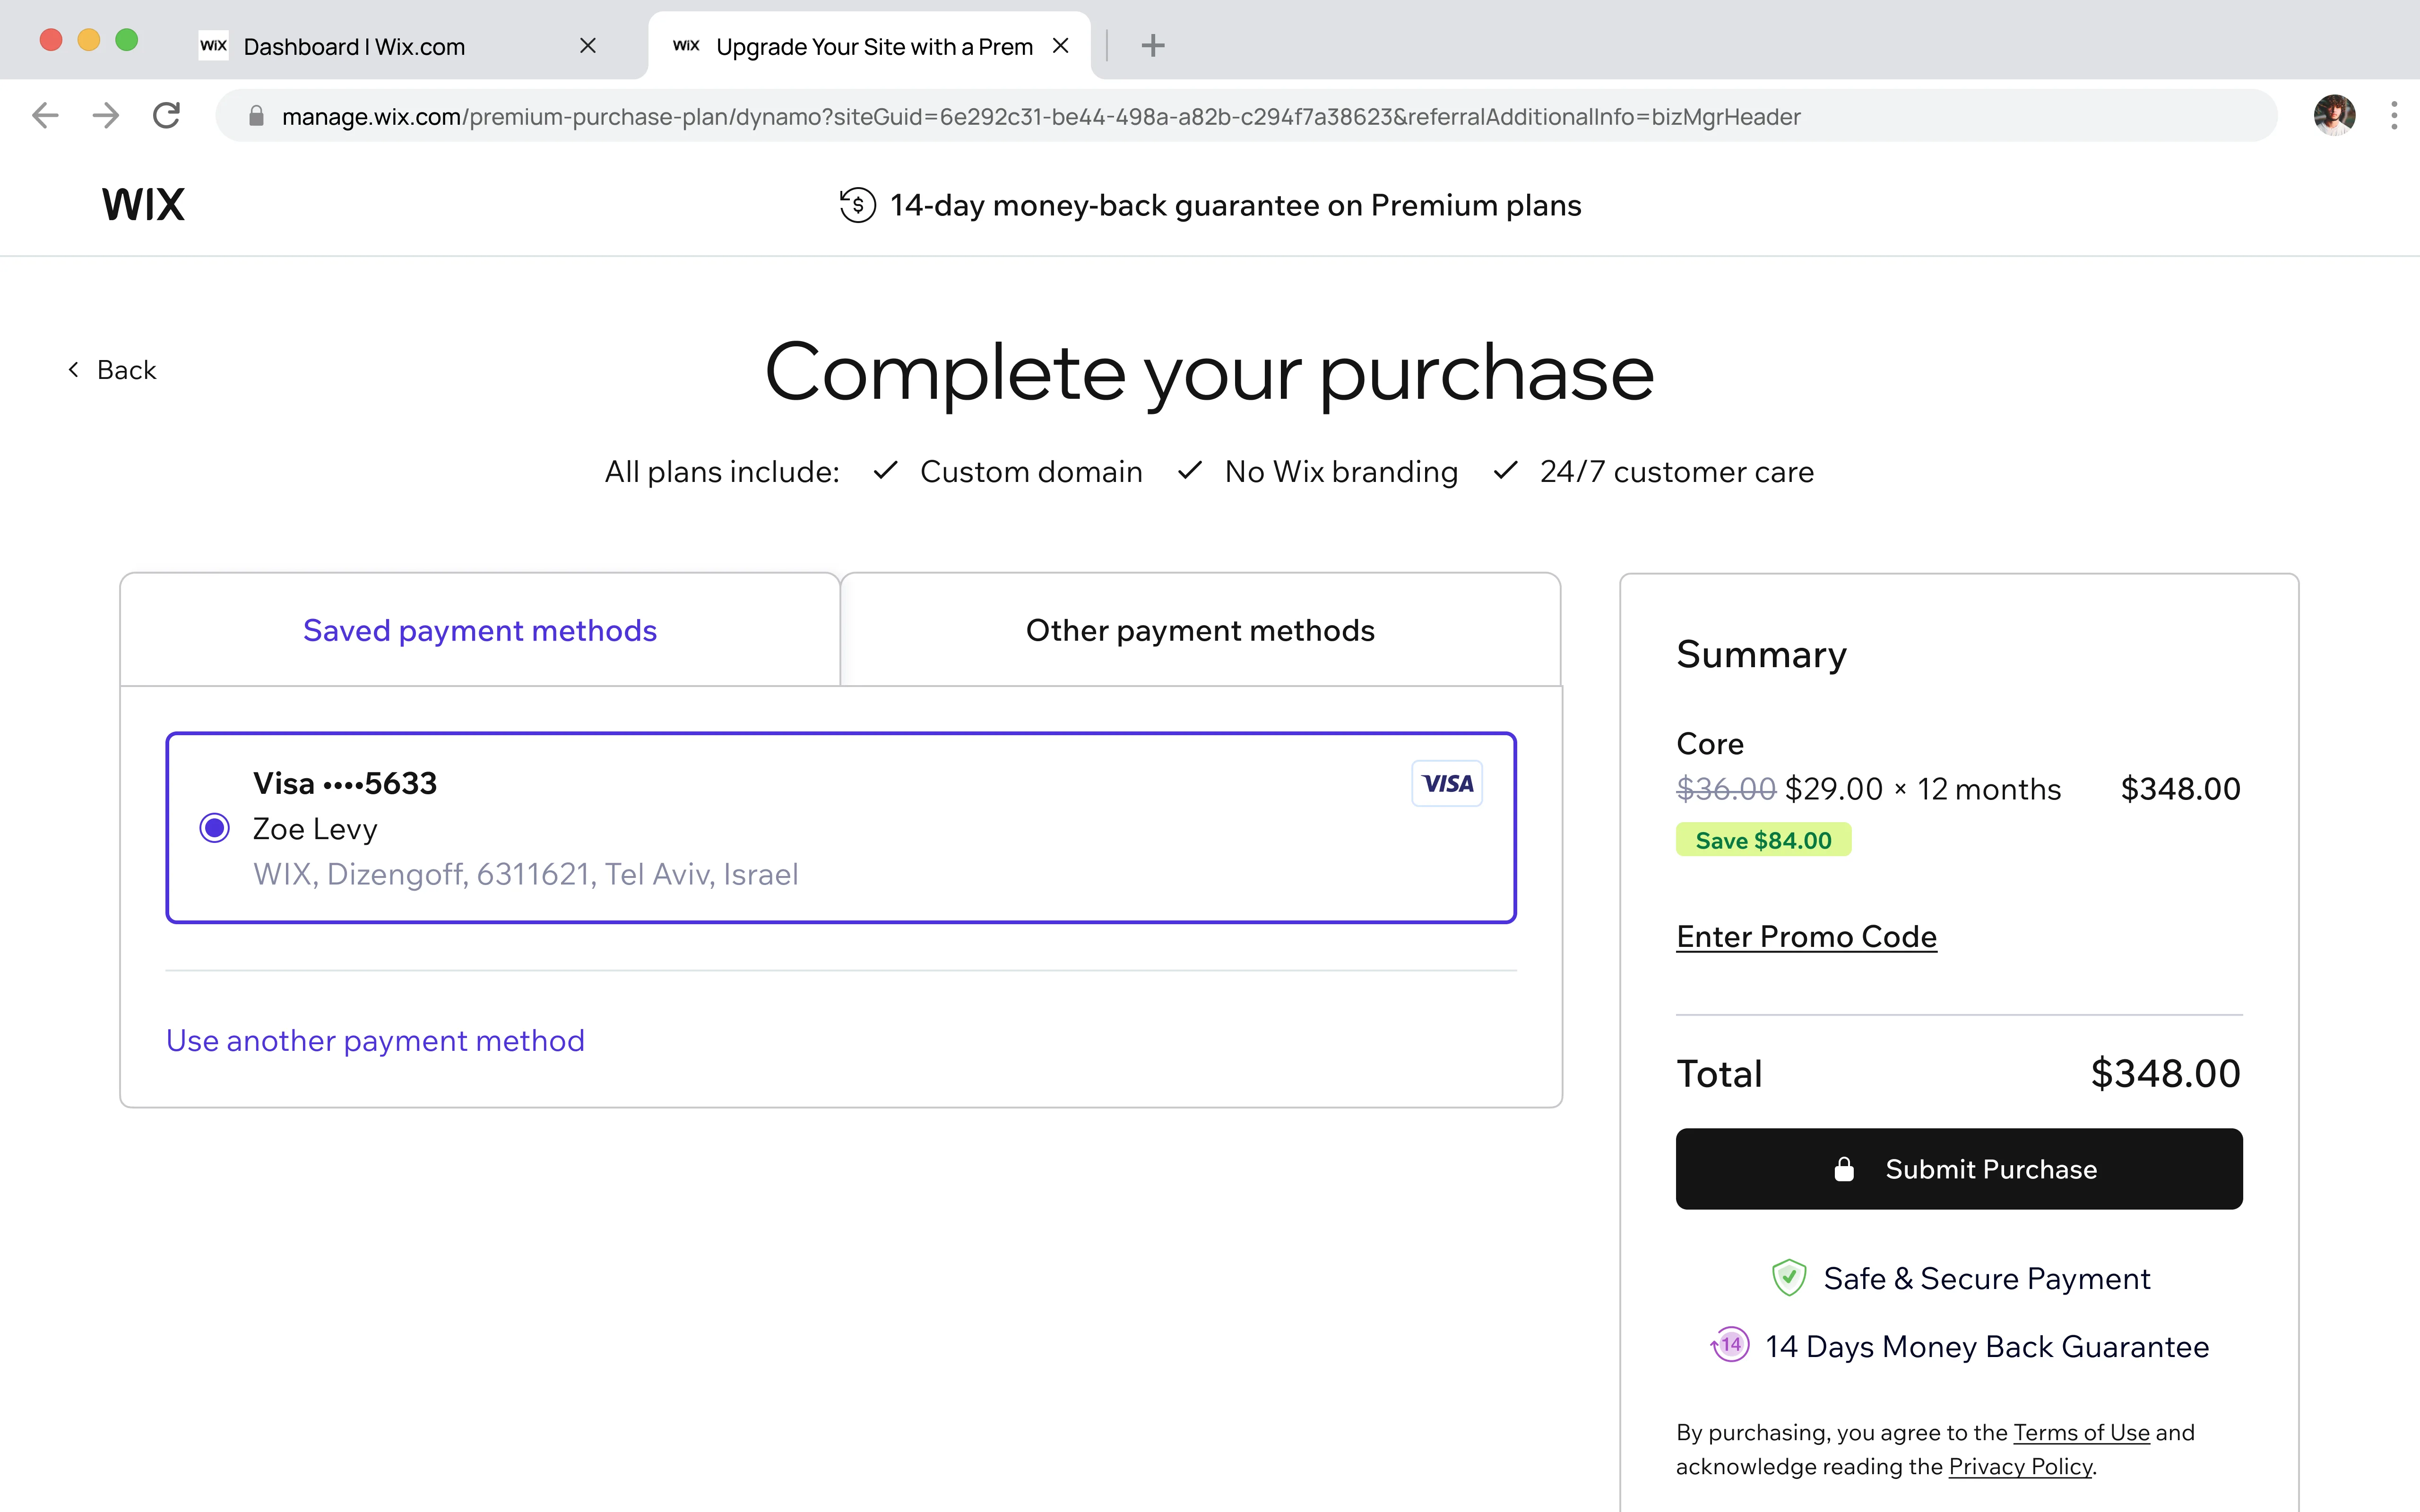
Task: Reload the page with the refresh icon
Action: point(167,116)
